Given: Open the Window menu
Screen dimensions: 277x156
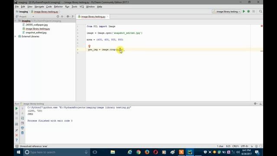Looking at the screenshot, I should 90,7.
